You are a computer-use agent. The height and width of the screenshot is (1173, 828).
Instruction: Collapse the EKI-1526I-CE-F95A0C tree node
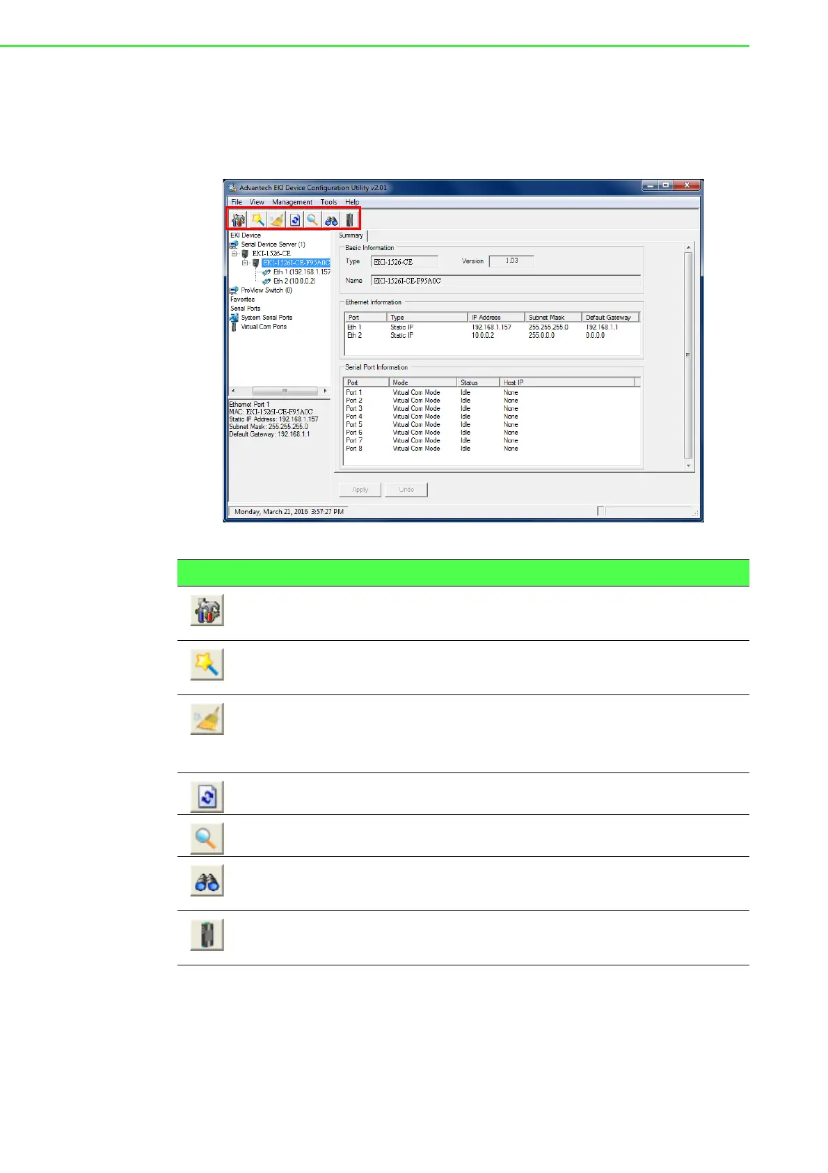(x=246, y=263)
